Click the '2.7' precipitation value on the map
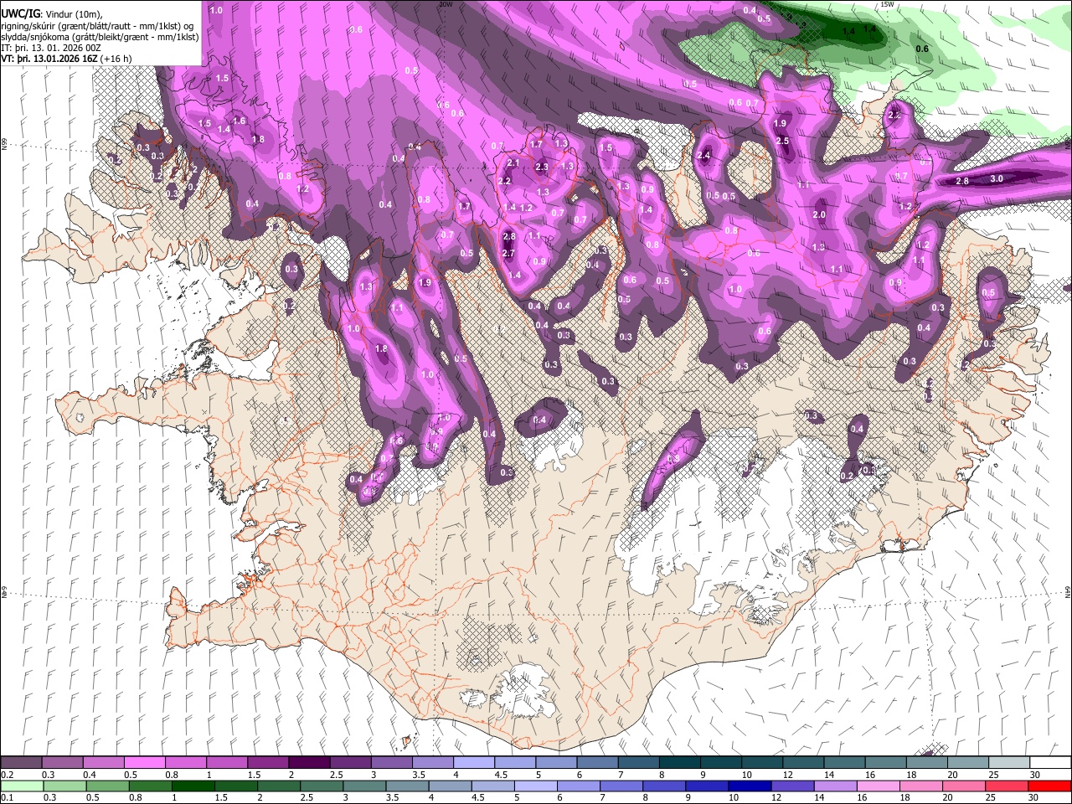The height and width of the screenshot is (804, 1072). coord(508,254)
